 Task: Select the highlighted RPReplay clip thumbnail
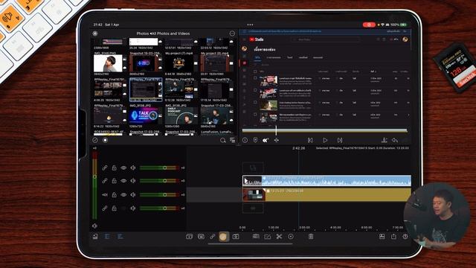146,89
